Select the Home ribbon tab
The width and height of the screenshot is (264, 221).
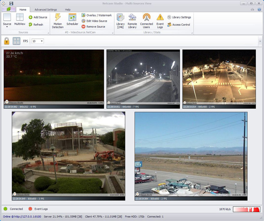(23, 10)
